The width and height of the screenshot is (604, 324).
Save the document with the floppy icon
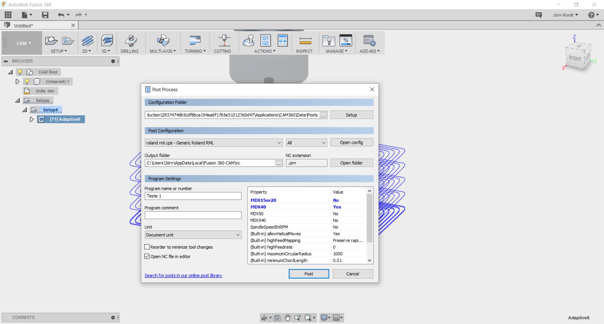coord(45,15)
